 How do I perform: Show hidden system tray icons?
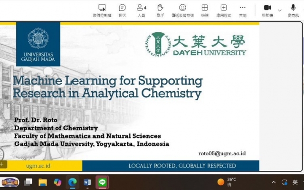[274, 182]
